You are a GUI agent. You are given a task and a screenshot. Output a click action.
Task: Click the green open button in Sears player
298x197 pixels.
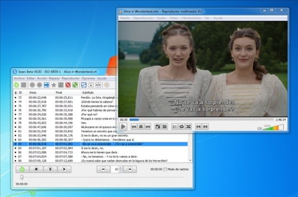tap(22, 169)
